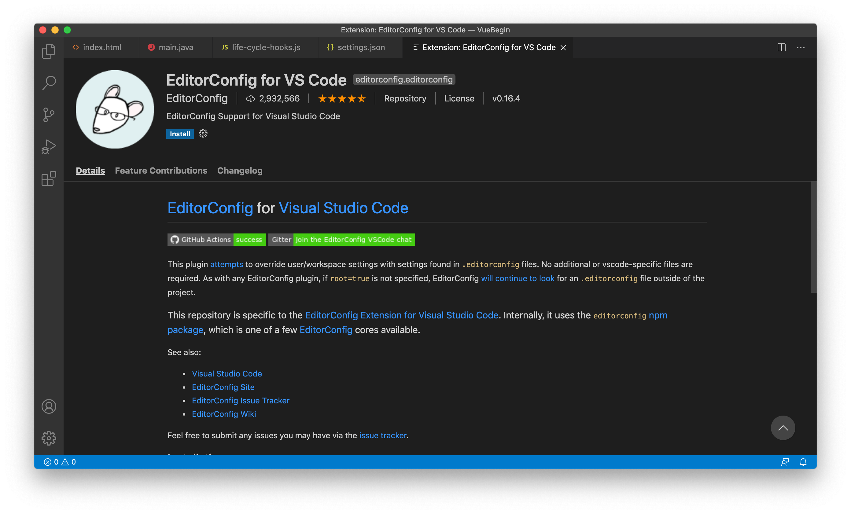Select the Changelog tab
This screenshot has height=514, width=851.
240,171
